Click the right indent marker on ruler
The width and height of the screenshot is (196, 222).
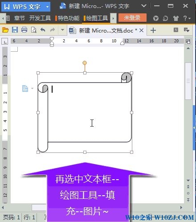click(122, 43)
